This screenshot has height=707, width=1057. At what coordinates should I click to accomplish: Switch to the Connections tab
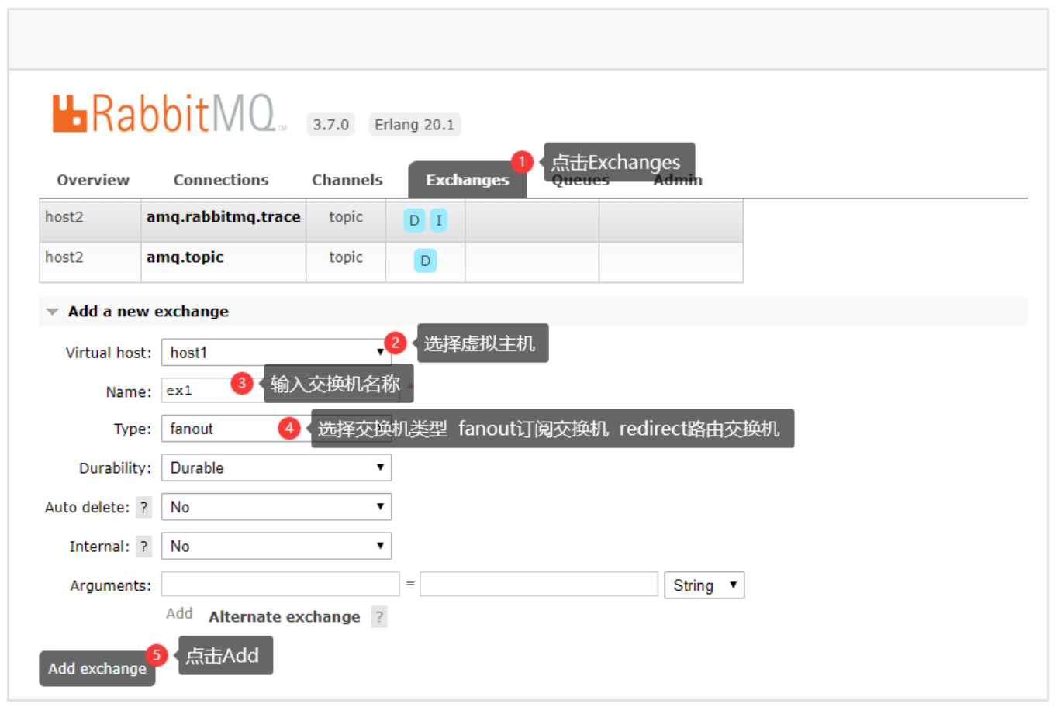(221, 180)
